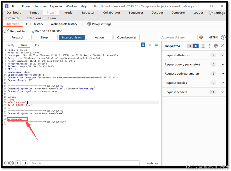
Task: Toggle Intercept is on button
Action: [72, 37]
